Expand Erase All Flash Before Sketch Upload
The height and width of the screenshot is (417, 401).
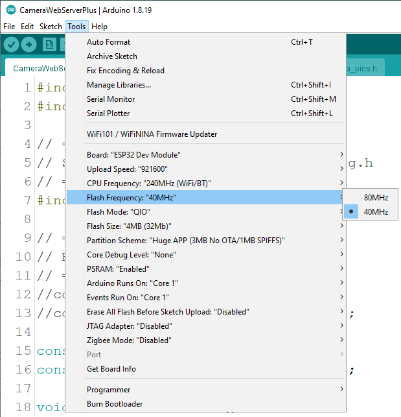click(x=206, y=312)
